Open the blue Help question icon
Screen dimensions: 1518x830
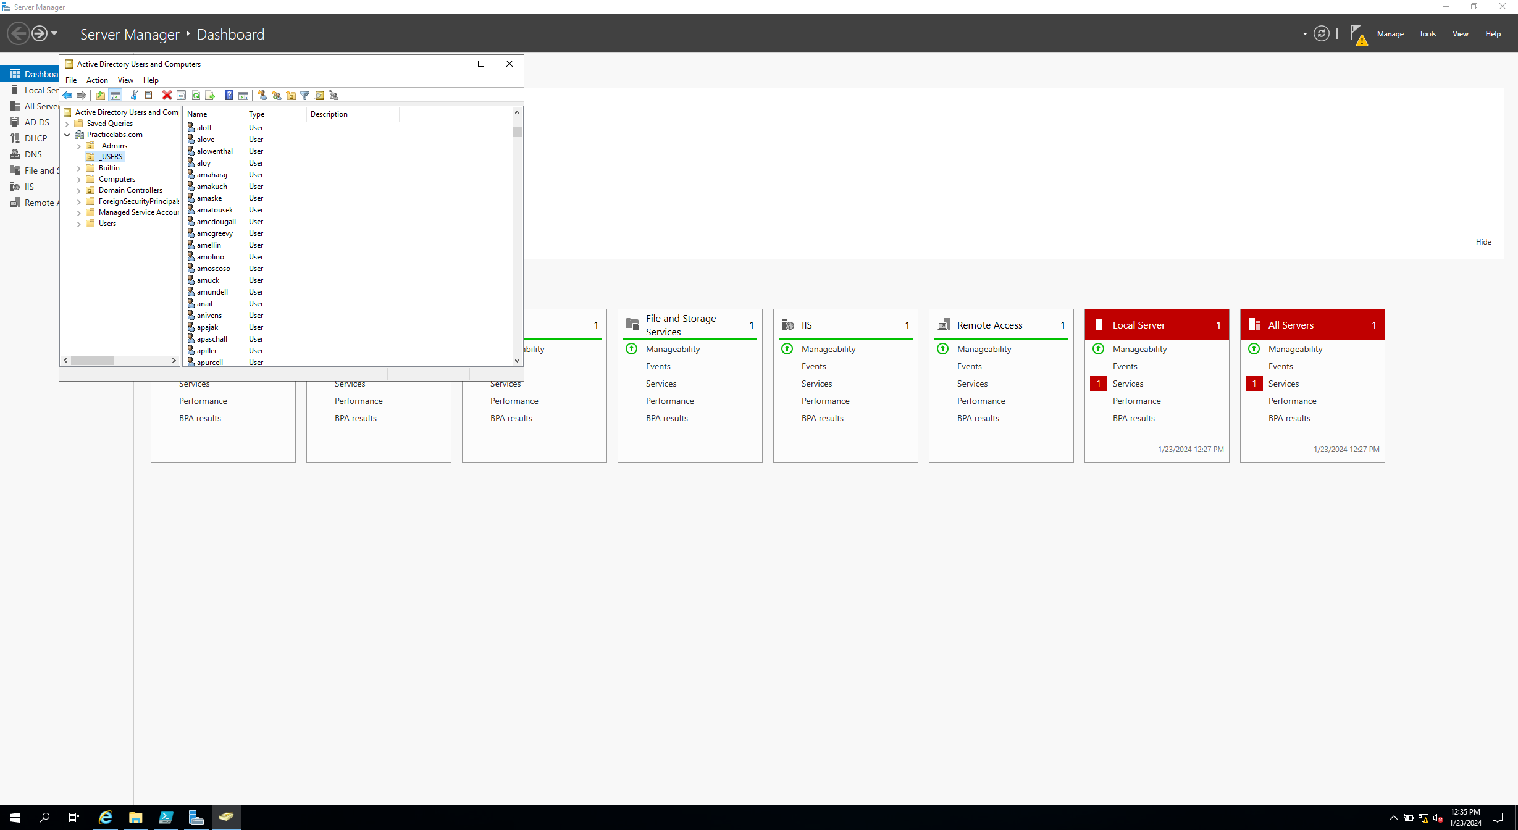tap(229, 95)
